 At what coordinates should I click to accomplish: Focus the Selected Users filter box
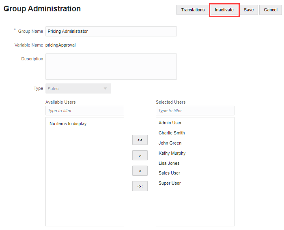click(x=195, y=111)
